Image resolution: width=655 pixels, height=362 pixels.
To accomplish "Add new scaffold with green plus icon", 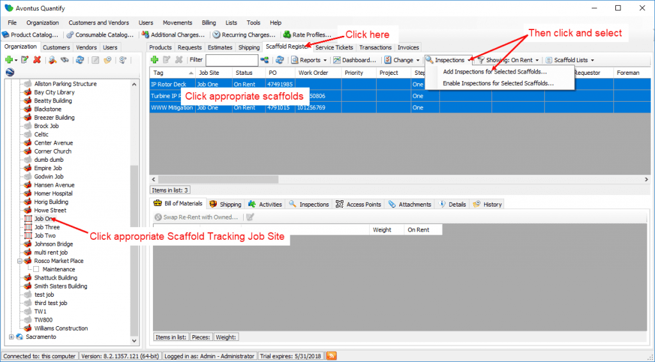I will 155,60.
